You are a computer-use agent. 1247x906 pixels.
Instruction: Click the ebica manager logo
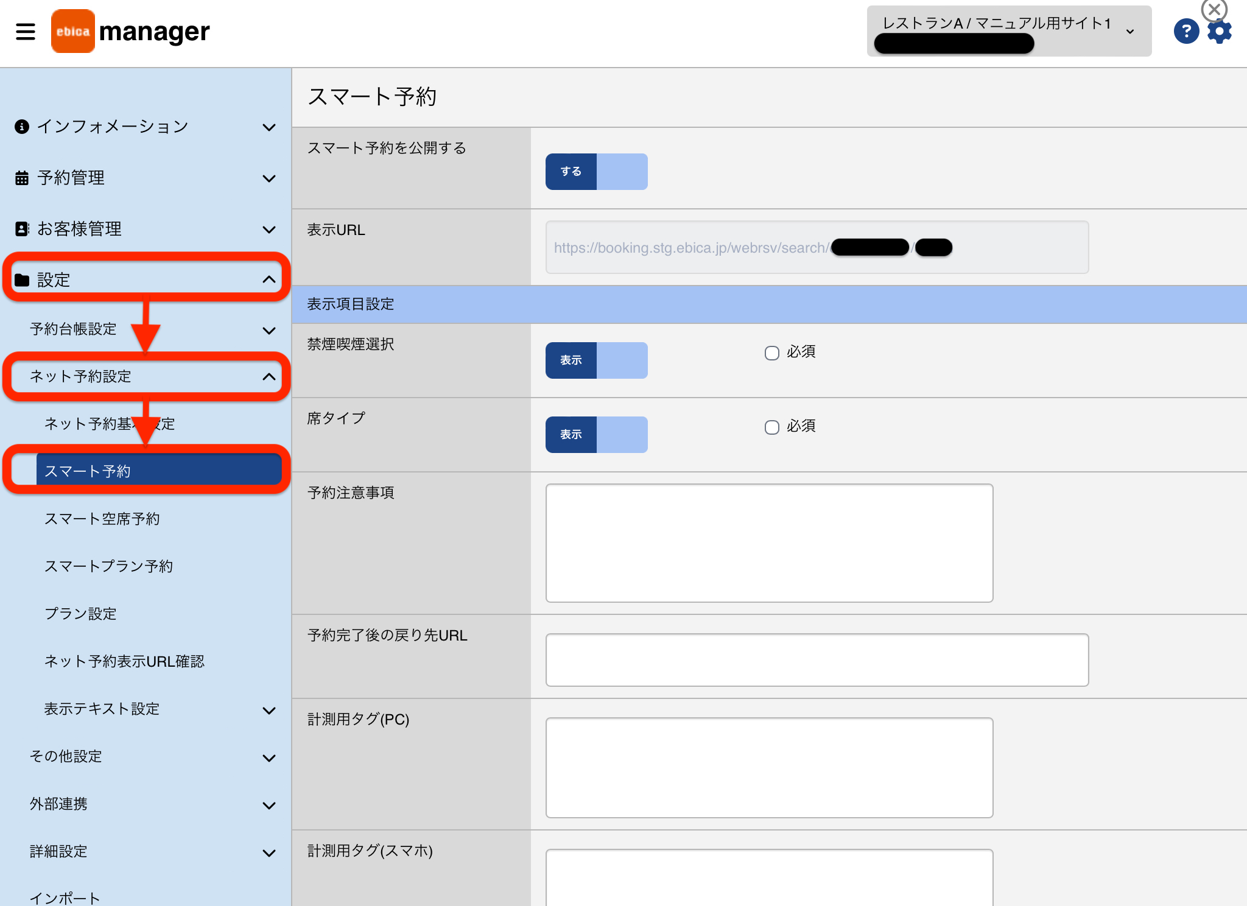point(130,31)
